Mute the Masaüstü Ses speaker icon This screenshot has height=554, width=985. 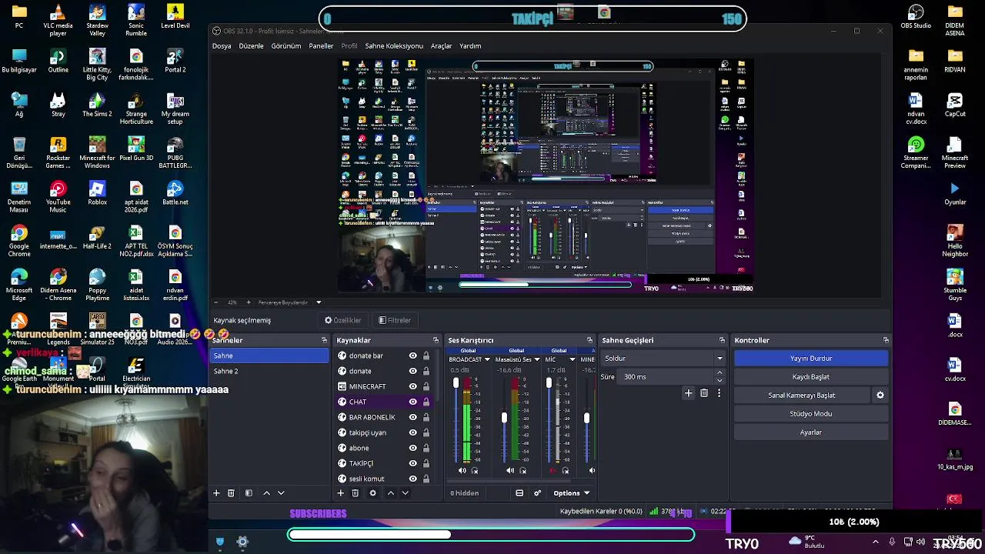click(x=510, y=470)
